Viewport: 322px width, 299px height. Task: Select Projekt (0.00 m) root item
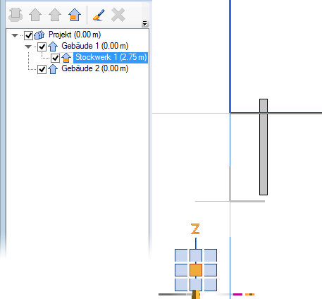[75, 35]
